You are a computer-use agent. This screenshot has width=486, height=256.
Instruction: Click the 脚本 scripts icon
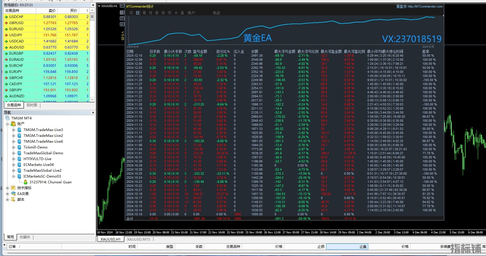[x=13, y=200]
